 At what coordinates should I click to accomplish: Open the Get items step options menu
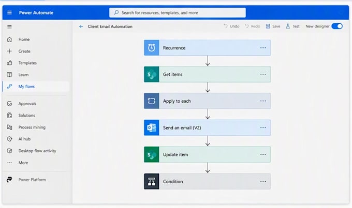coord(263,74)
